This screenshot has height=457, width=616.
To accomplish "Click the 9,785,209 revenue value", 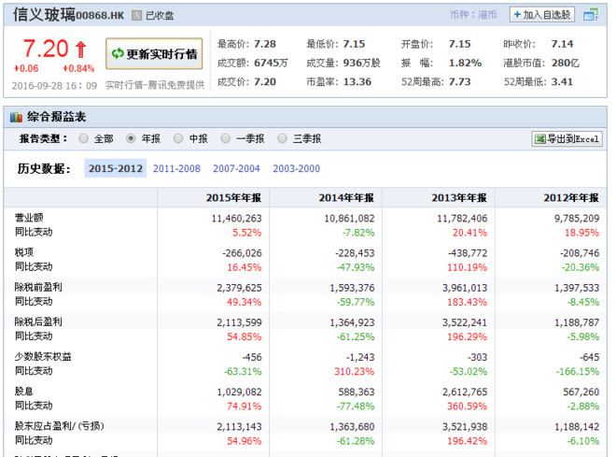I will click(x=577, y=219).
